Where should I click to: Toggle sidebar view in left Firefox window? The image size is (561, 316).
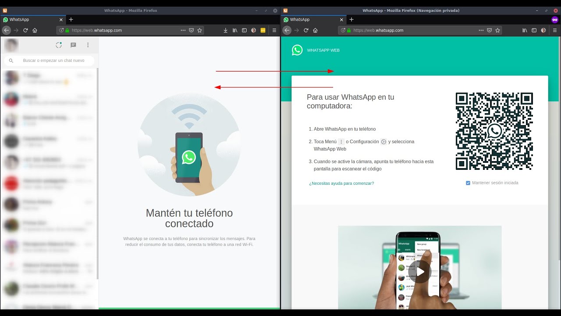tap(245, 30)
